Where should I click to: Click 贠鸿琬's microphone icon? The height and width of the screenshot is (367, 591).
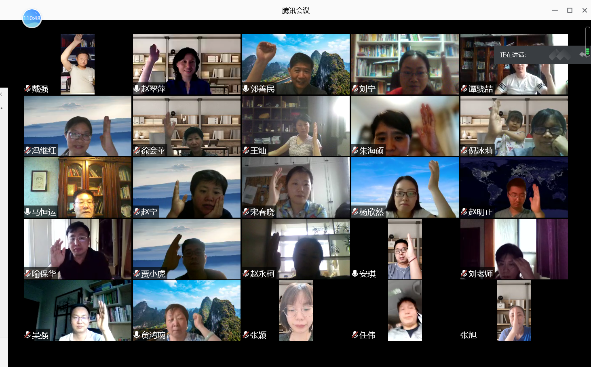pyautogui.click(x=137, y=335)
